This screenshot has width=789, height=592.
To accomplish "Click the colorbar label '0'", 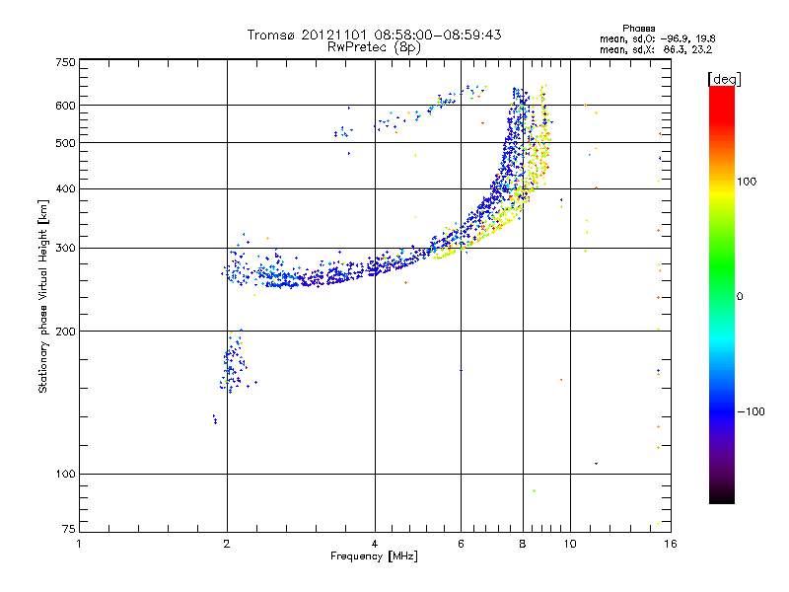I will (740, 297).
